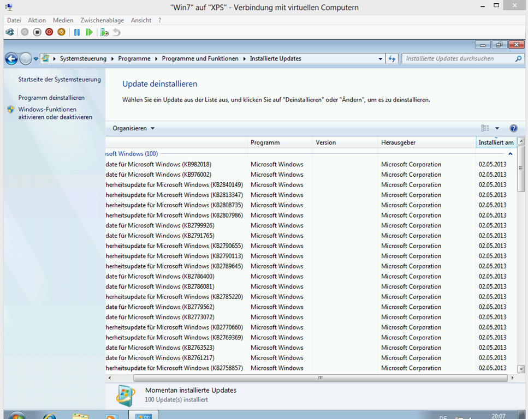Open the Datei menu
Image resolution: width=528 pixels, height=419 pixels.
coord(14,20)
